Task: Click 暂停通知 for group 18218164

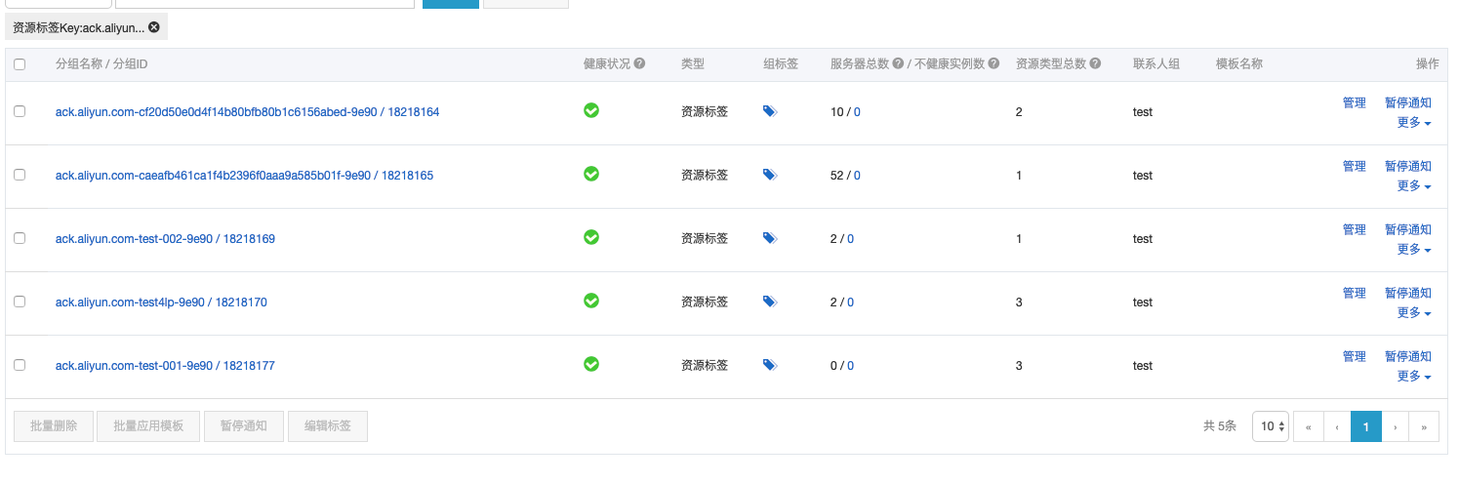Action: [x=1408, y=102]
